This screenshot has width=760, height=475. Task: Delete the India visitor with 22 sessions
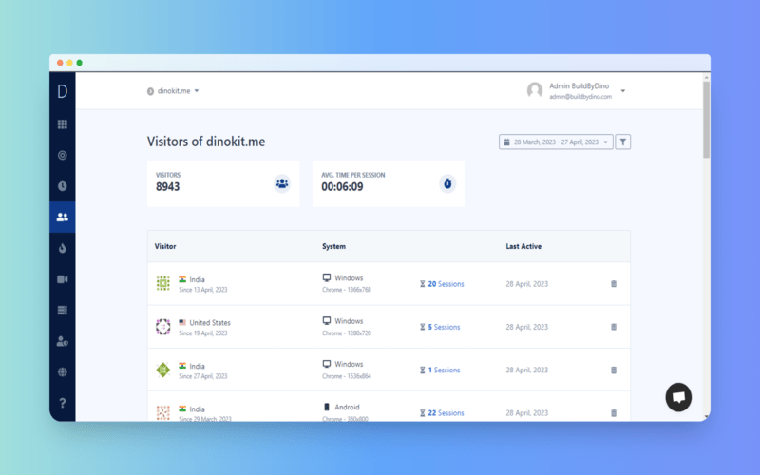[614, 413]
